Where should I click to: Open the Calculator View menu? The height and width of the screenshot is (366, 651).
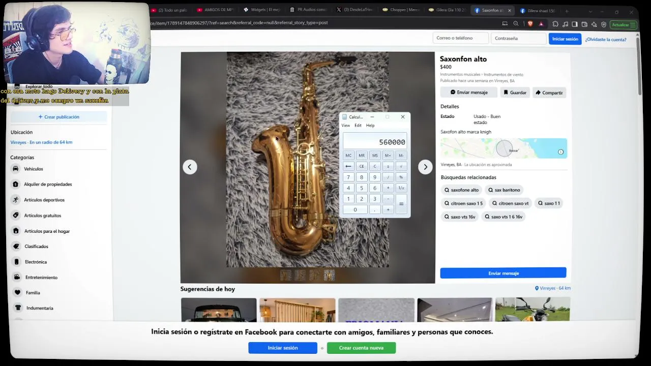point(345,126)
